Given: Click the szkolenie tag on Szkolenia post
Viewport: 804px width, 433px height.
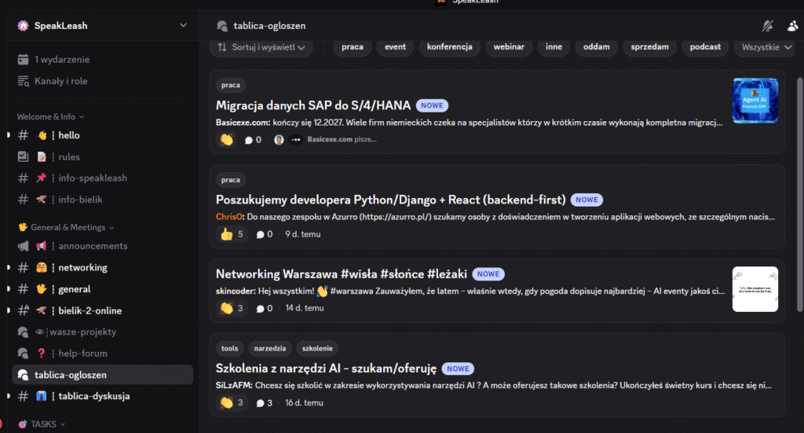Looking at the screenshot, I should 317,348.
